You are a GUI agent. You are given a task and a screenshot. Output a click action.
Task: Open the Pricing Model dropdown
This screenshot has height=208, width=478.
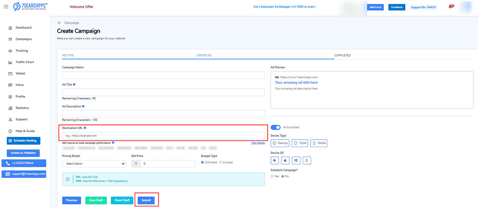tap(94, 163)
